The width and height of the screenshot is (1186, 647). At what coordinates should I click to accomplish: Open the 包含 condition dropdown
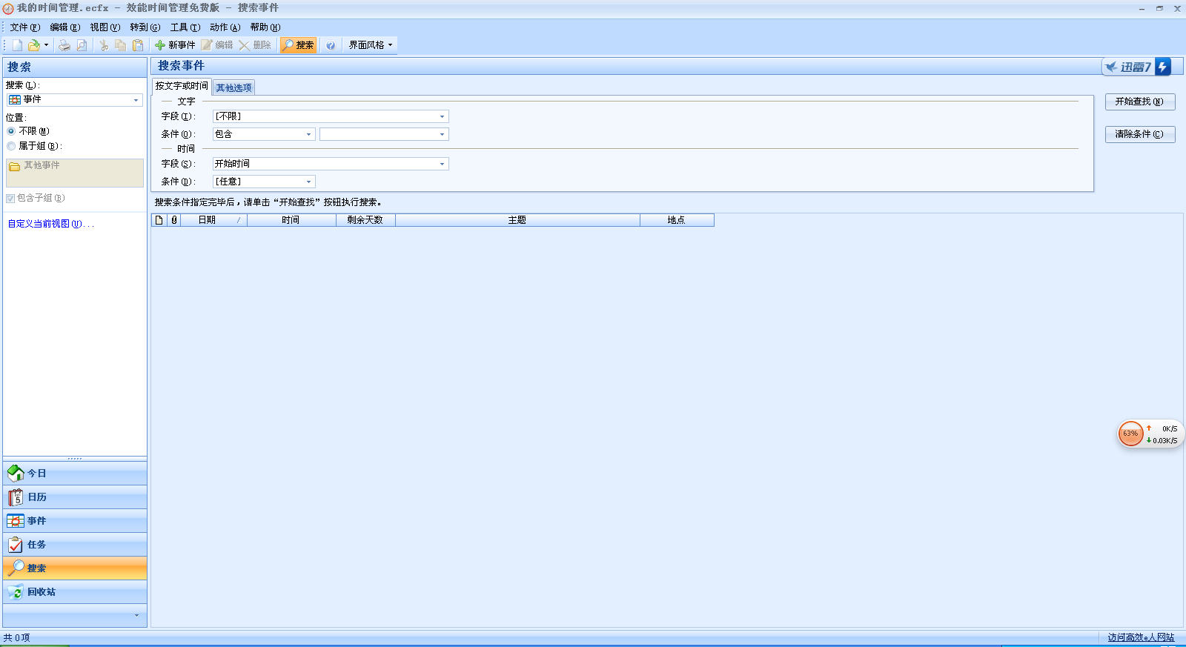pos(264,134)
